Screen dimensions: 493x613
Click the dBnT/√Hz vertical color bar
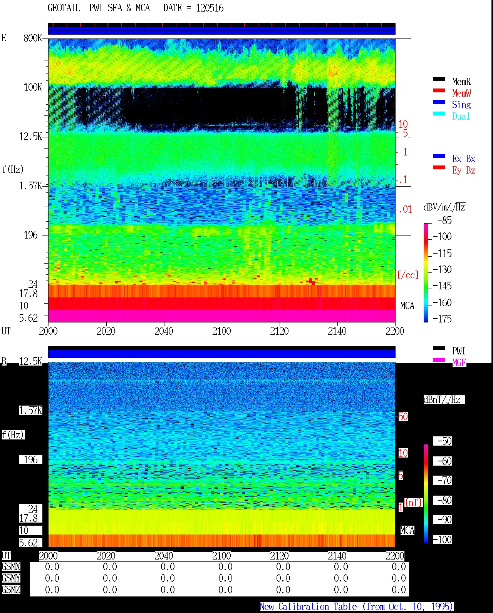tap(426, 494)
